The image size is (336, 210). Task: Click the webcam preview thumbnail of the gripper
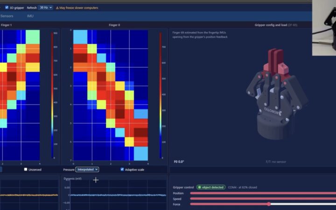324,28
